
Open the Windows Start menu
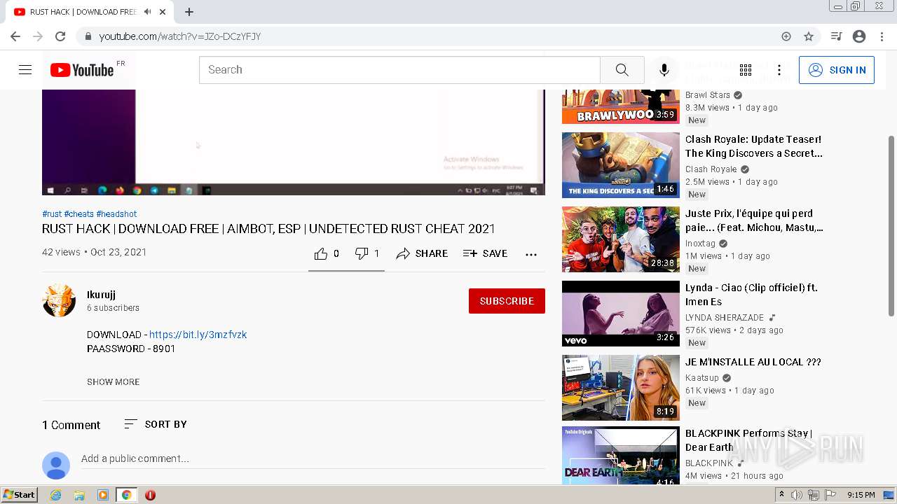(19, 495)
